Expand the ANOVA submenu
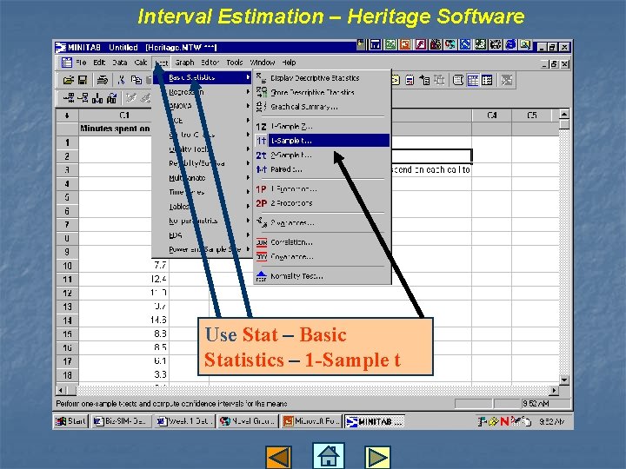 (202, 106)
